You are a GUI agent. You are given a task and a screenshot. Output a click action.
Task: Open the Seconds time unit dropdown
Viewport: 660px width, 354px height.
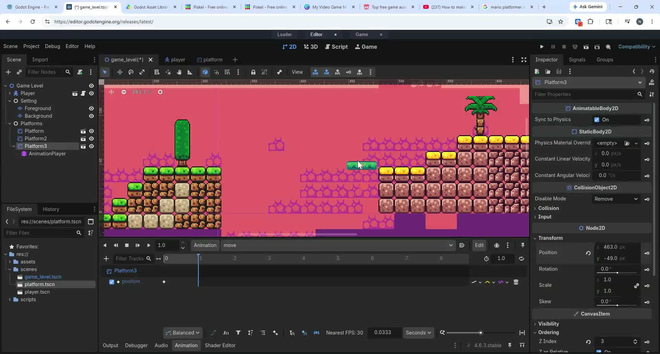point(418,333)
